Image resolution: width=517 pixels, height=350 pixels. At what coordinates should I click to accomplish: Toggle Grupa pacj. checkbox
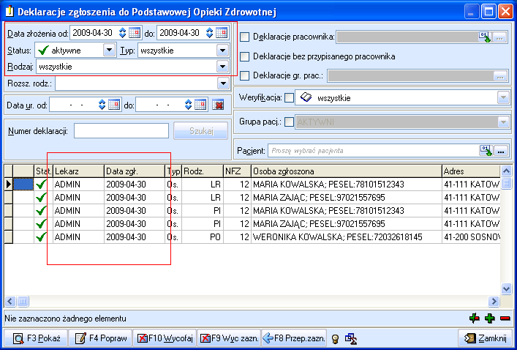[x=289, y=122]
